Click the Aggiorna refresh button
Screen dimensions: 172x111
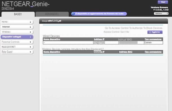point(155,32)
